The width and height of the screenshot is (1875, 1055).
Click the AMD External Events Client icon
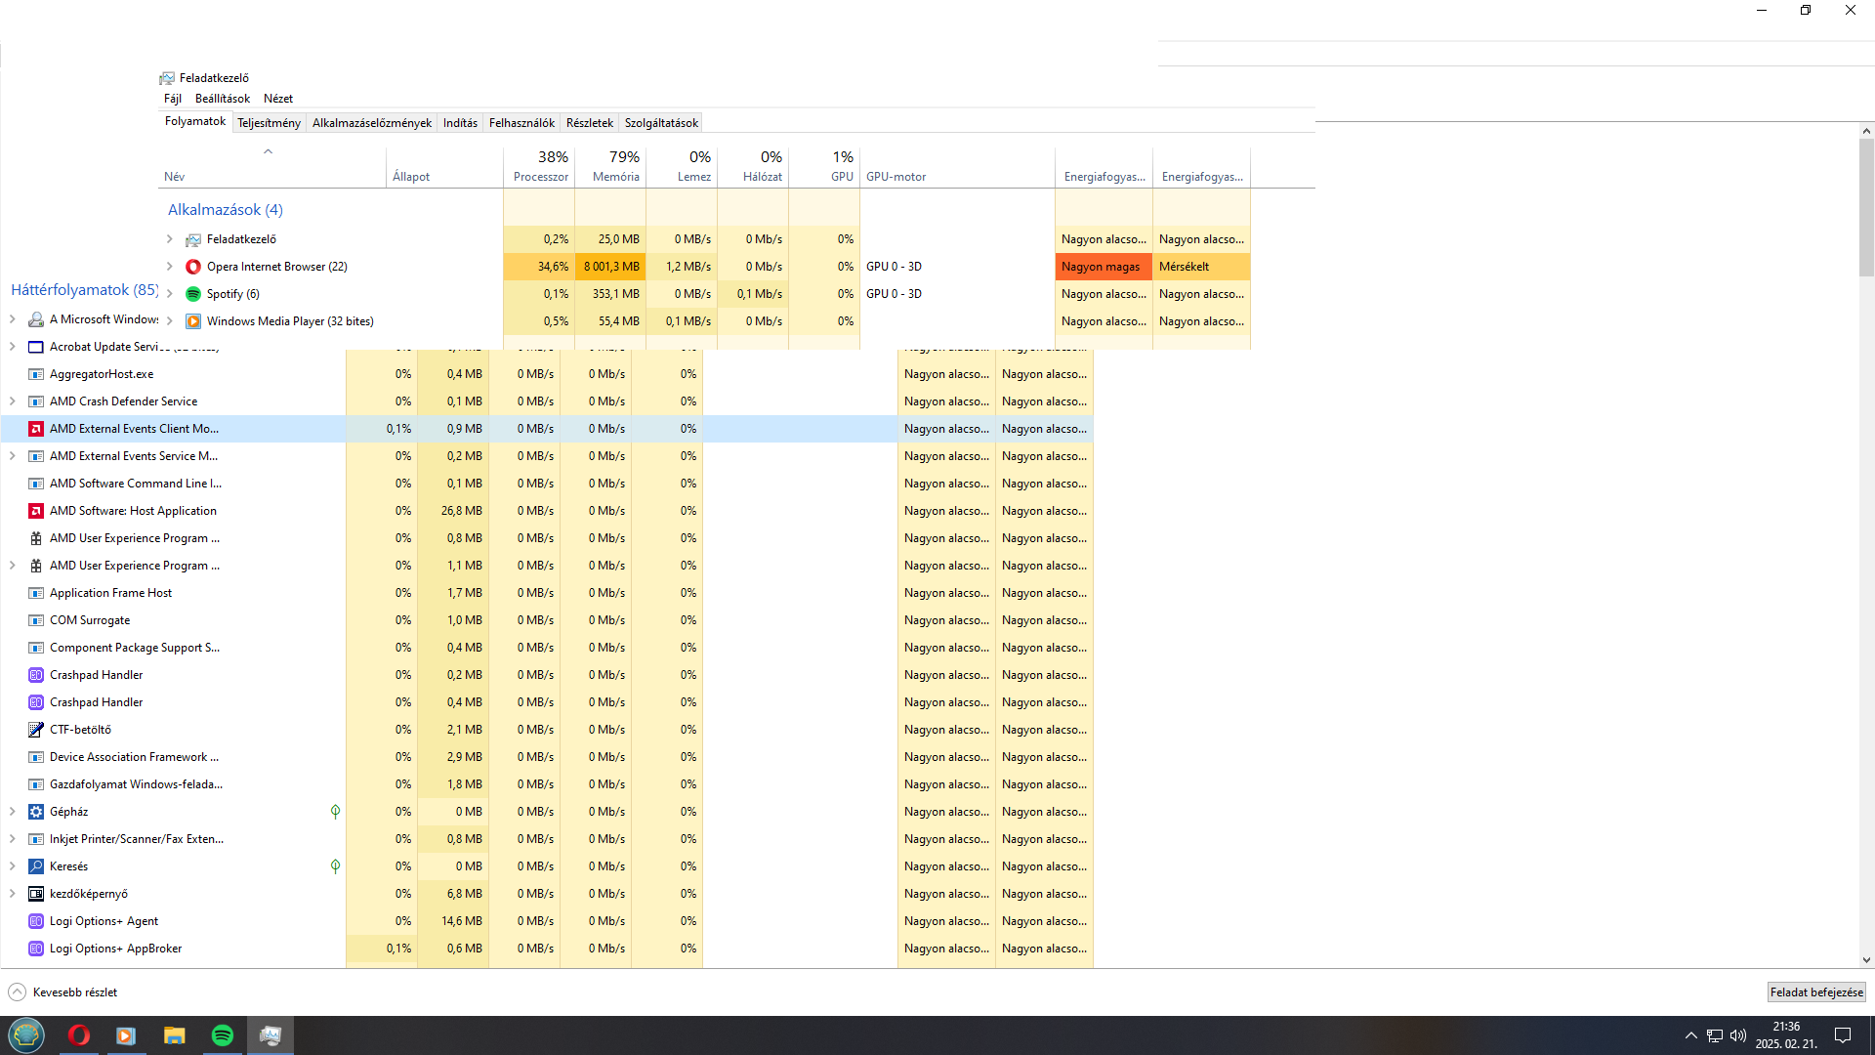36,429
